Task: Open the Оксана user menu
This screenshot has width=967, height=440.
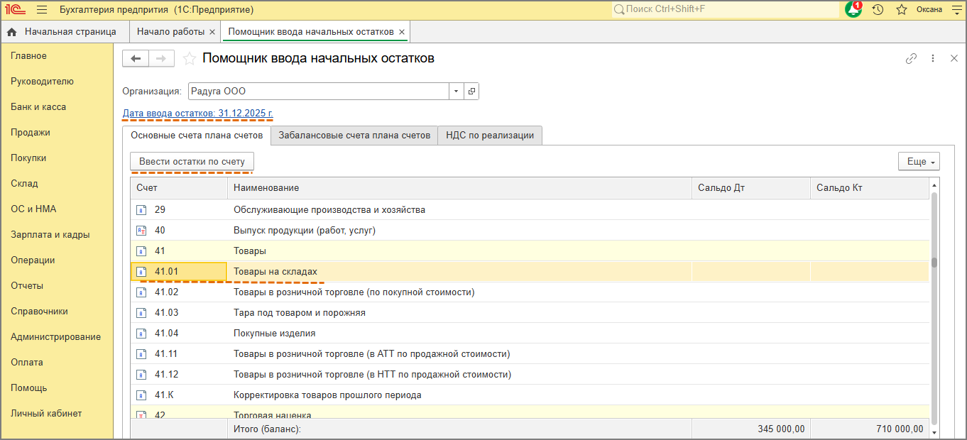Action: coord(929,10)
